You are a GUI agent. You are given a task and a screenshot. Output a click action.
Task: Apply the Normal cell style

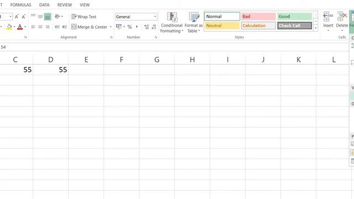coord(222,17)
